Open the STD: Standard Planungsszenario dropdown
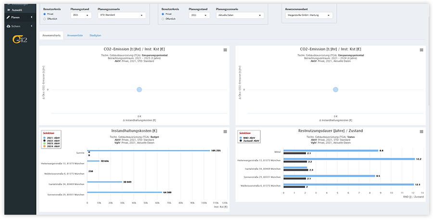Screen dimensions: 433x221 pos(121,15)
